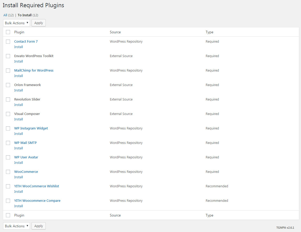Screen dimensions: 301x232
Task: Click the Plugin label in the table footer
Action: pos(19,215)
